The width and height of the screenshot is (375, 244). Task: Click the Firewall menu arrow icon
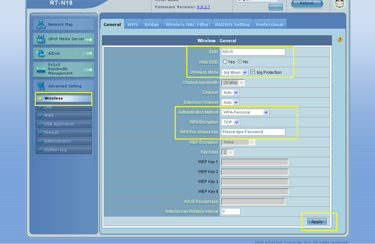(40, 133)
